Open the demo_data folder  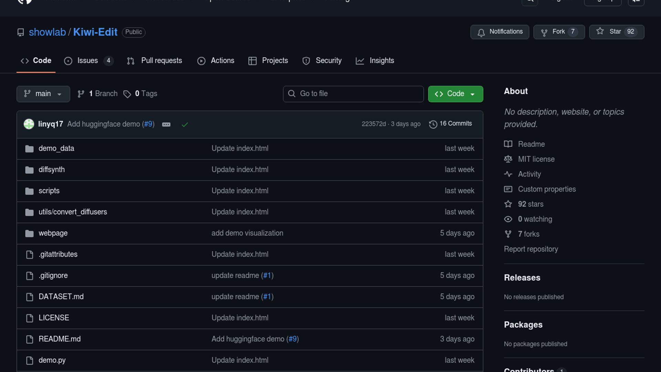(56, 148)
